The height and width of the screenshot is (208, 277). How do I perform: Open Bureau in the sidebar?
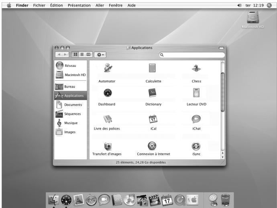tap(71, 86)
